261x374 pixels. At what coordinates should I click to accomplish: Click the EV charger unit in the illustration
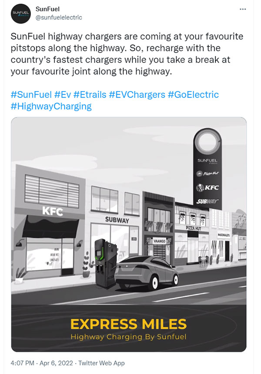tap(105, 261)
